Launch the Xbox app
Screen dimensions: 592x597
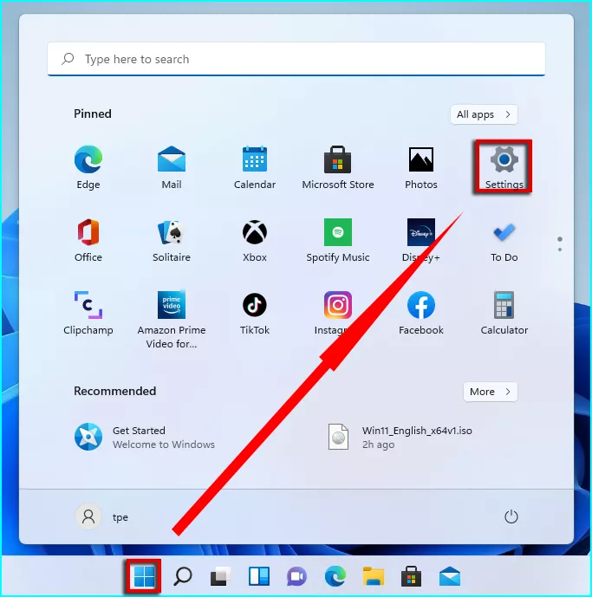click(x=255, y=240)
